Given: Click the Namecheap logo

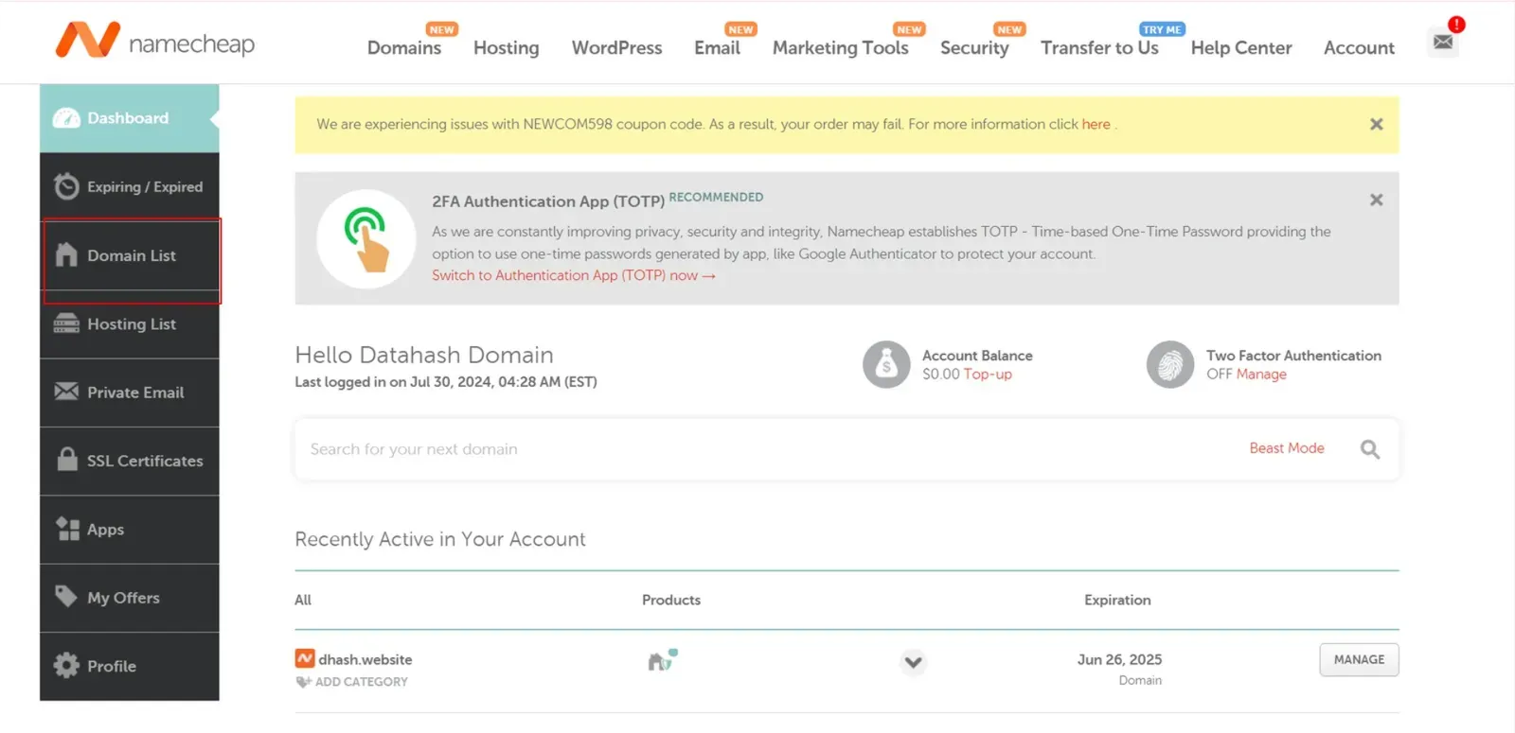Looking at the screenshot, I should click(x=155, y=41).
